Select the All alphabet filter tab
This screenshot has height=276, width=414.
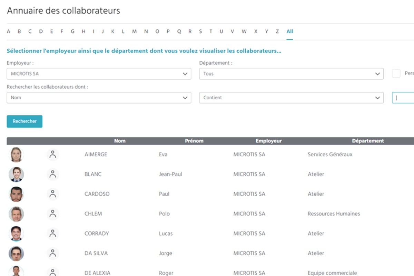coord(289,31)
